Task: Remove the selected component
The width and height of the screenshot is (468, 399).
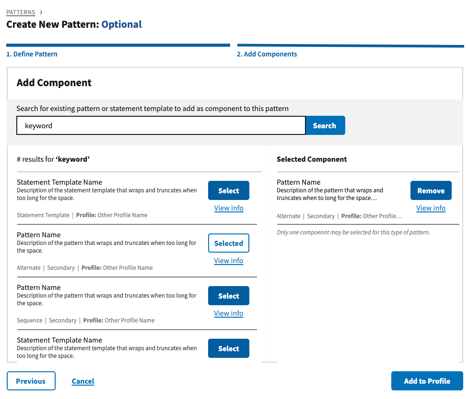Action: [431, 190]
